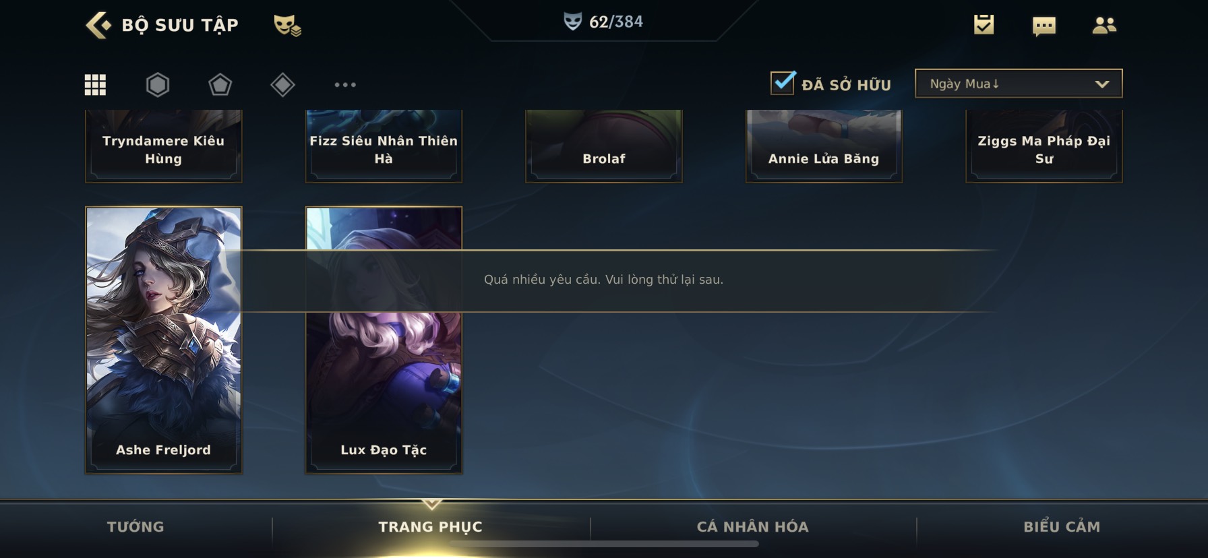Image resolution: width=1208 pixels, height=558 pixels.
Task: Select the pentagon rarity filter
Action: [220, 85]
